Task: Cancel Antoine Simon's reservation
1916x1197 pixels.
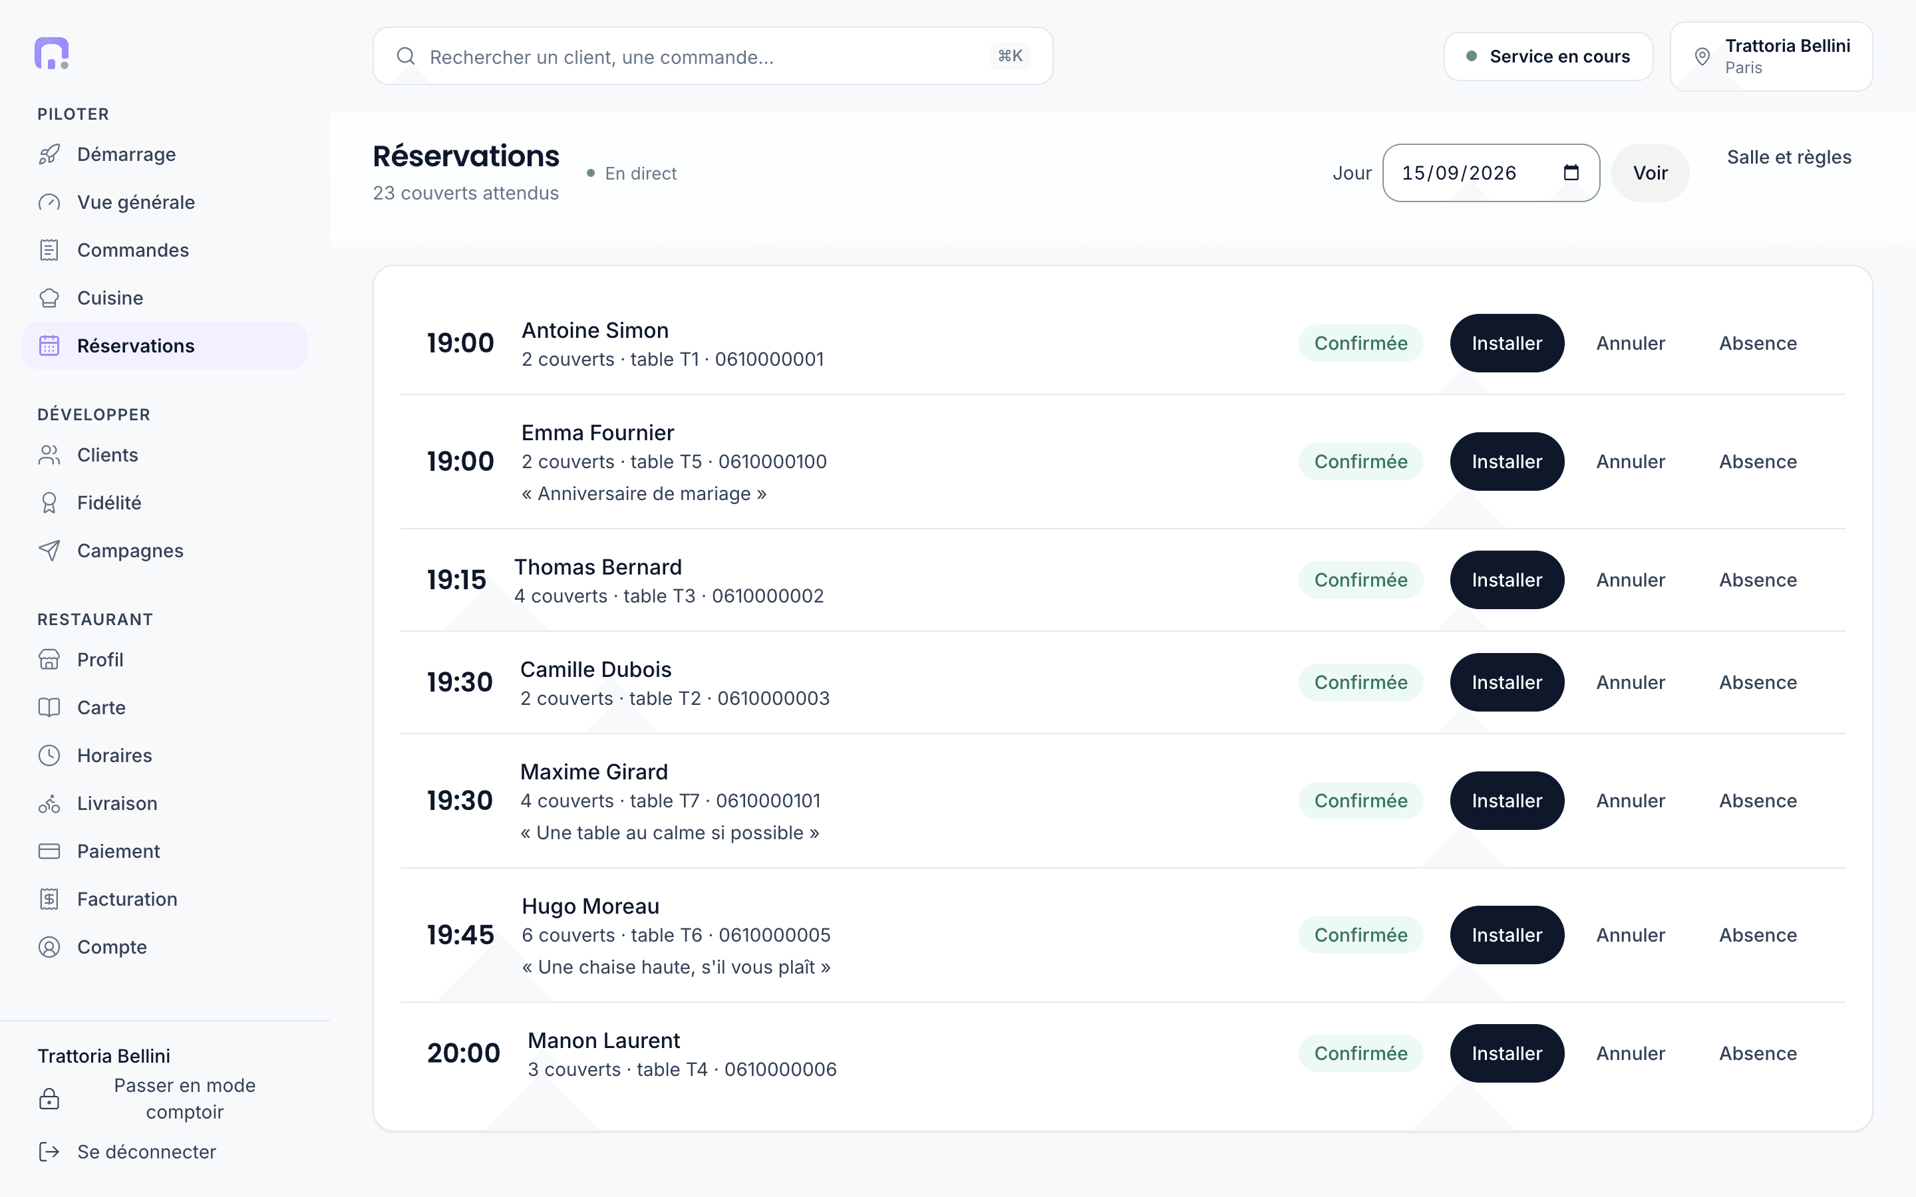Action: click(1630, 344)
